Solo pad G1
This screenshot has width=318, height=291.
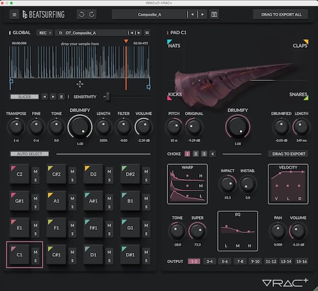click(x=146, y=234)
